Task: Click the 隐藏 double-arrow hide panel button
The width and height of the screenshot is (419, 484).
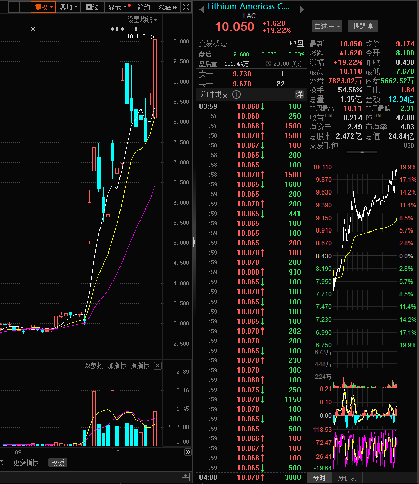Action: [x=168, y=7]
